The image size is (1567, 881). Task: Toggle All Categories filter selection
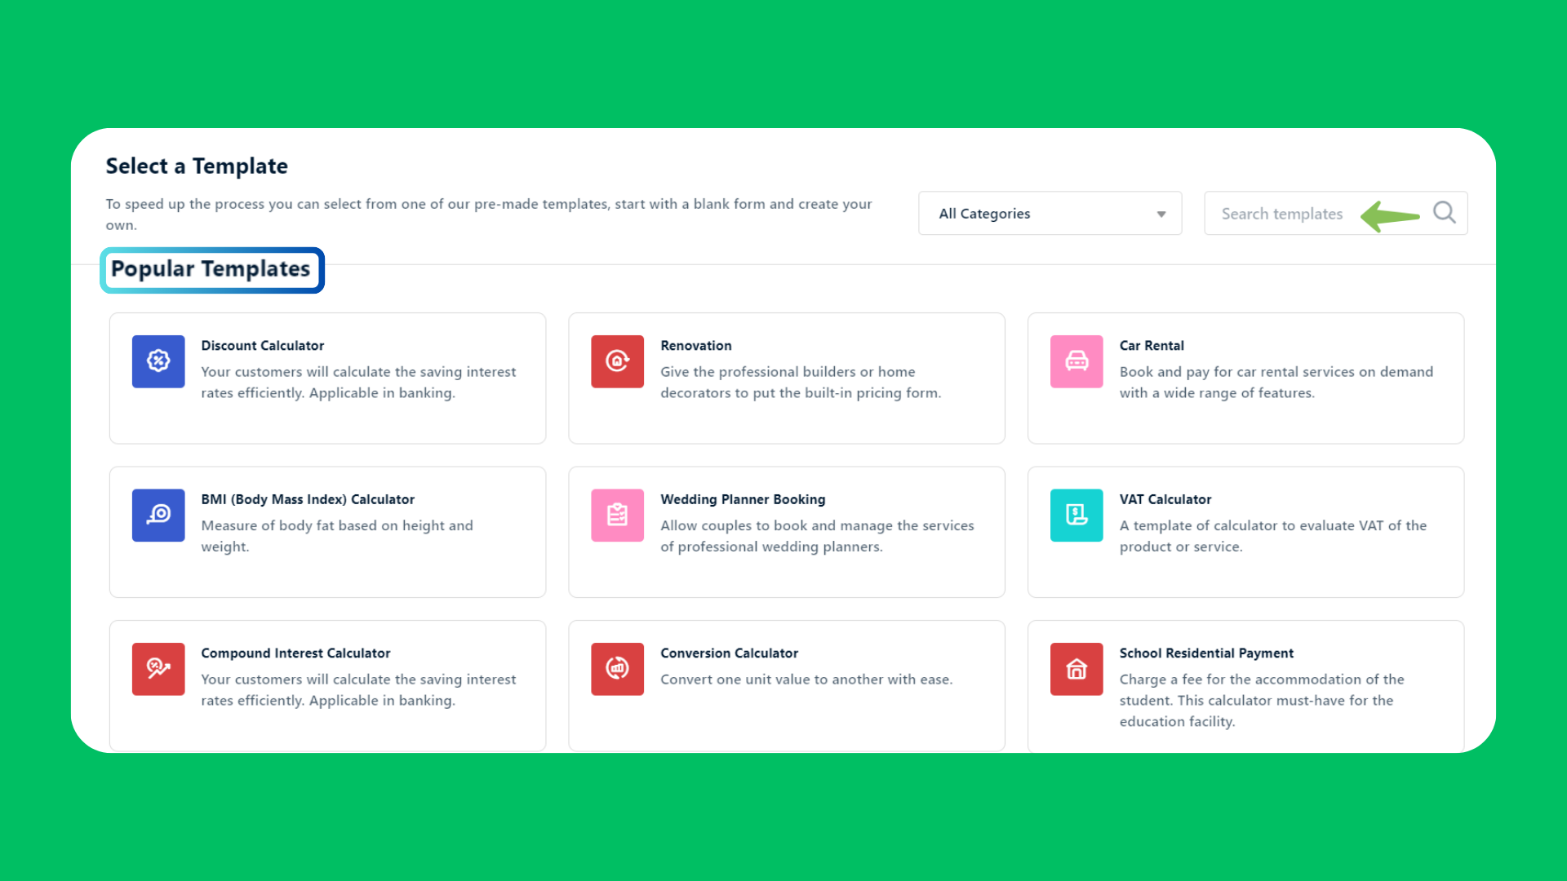[1050, 213]
